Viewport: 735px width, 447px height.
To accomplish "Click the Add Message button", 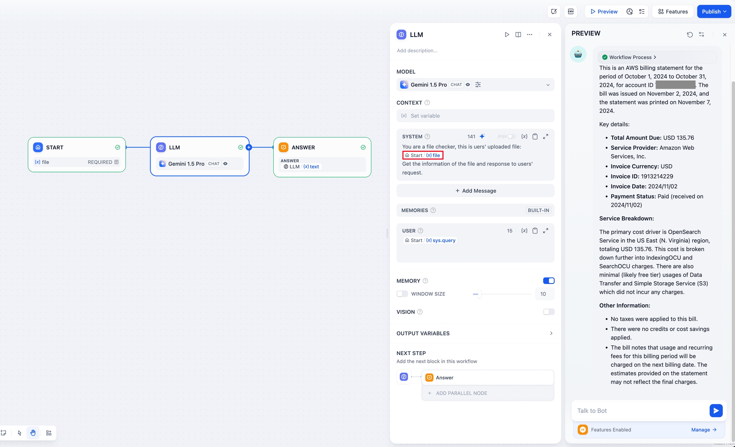I will point(475,191).
